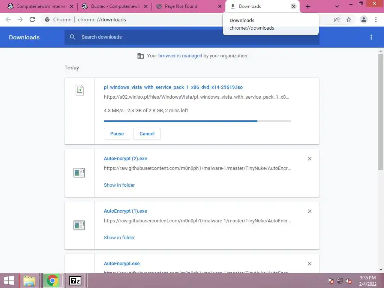Click the muted volume tray icon

point(349,281)
